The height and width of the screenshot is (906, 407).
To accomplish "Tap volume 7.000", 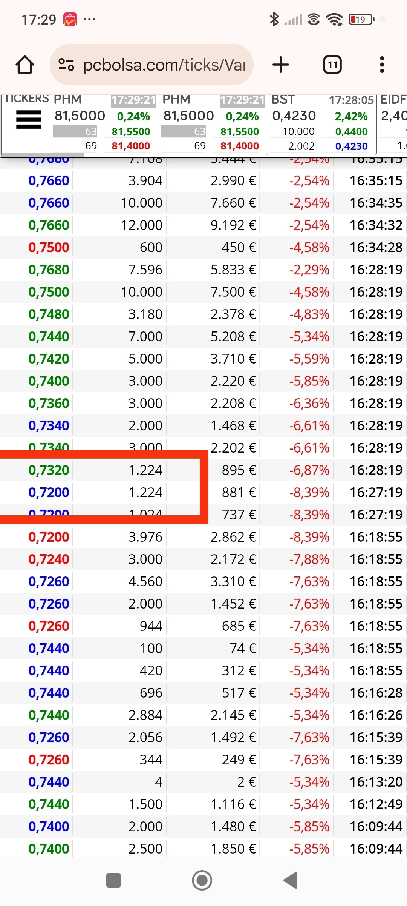I will coord(145,337).
